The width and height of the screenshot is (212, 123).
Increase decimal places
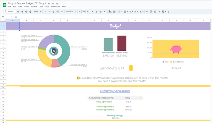[57, 12]
